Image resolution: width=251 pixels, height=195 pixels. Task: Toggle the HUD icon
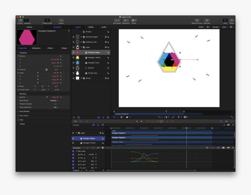(x=225, y=20)
